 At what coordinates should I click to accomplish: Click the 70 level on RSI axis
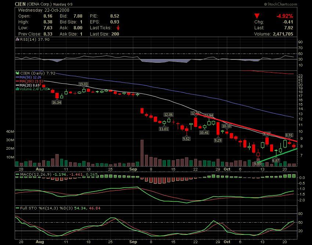300,48
